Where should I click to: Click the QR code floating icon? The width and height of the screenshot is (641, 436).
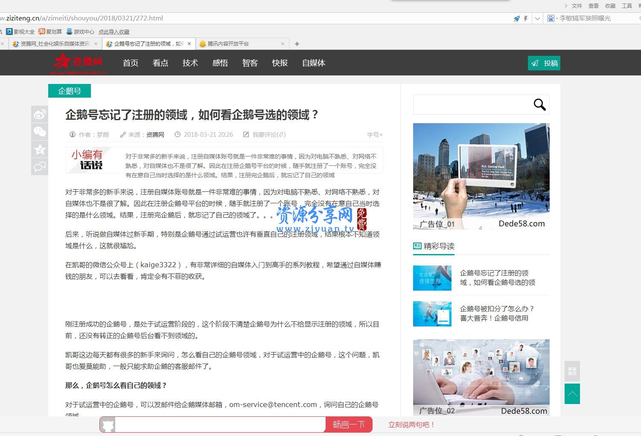[572, 371]
